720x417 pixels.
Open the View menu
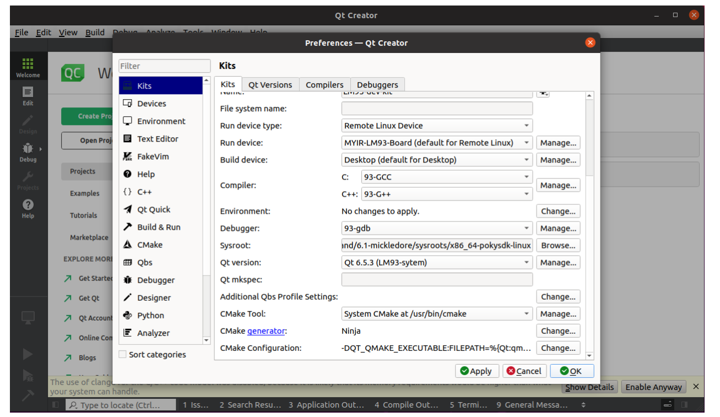pyautogui.click(x=68, y=33)
